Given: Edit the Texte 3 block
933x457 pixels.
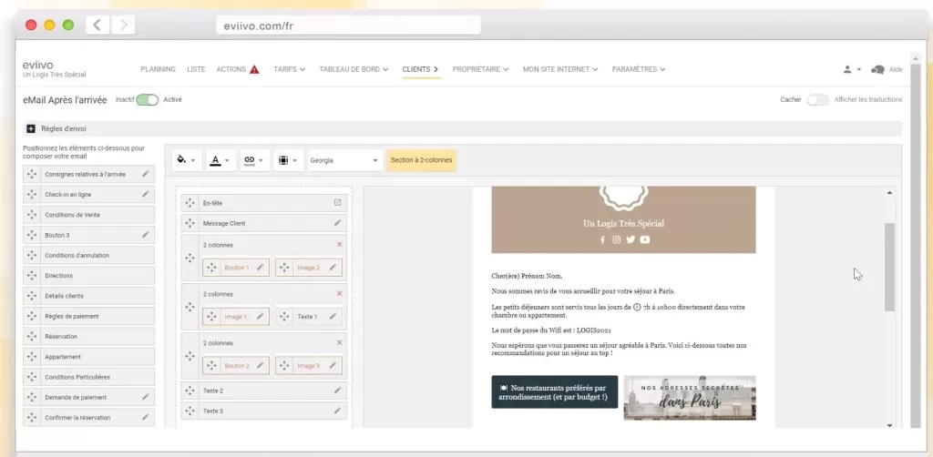Looking at the screenshot, I should click(x=337, y=411).
